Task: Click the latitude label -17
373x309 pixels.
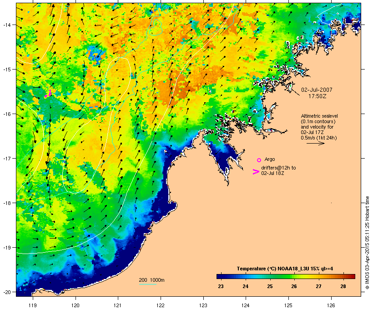Action: click(x=6, y=158)
